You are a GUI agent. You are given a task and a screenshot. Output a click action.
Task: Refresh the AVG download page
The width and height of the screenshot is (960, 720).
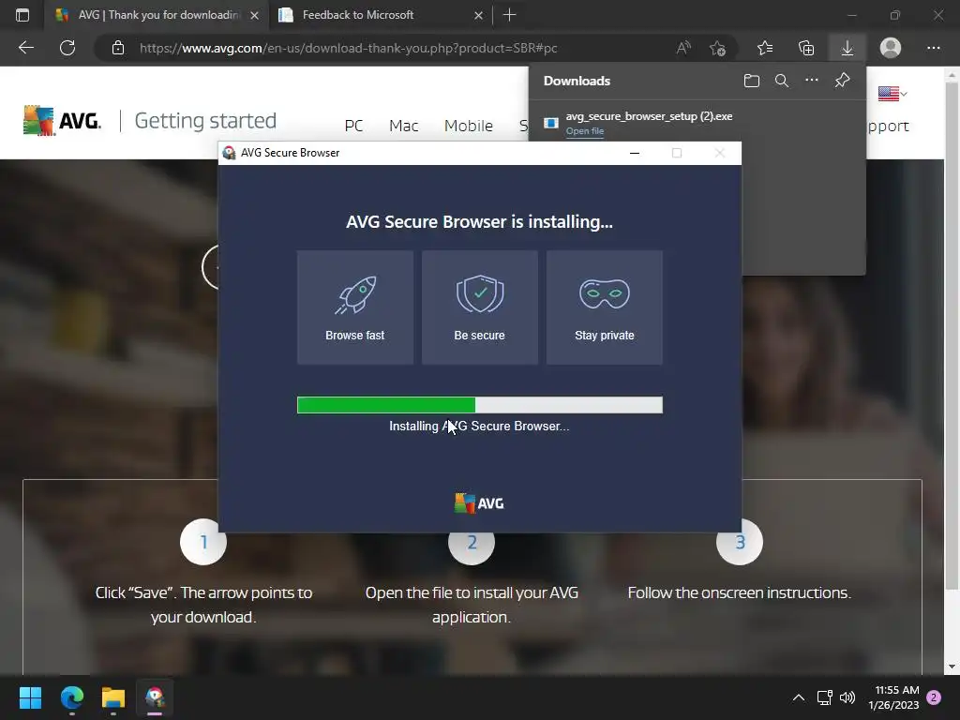point(67,48)
